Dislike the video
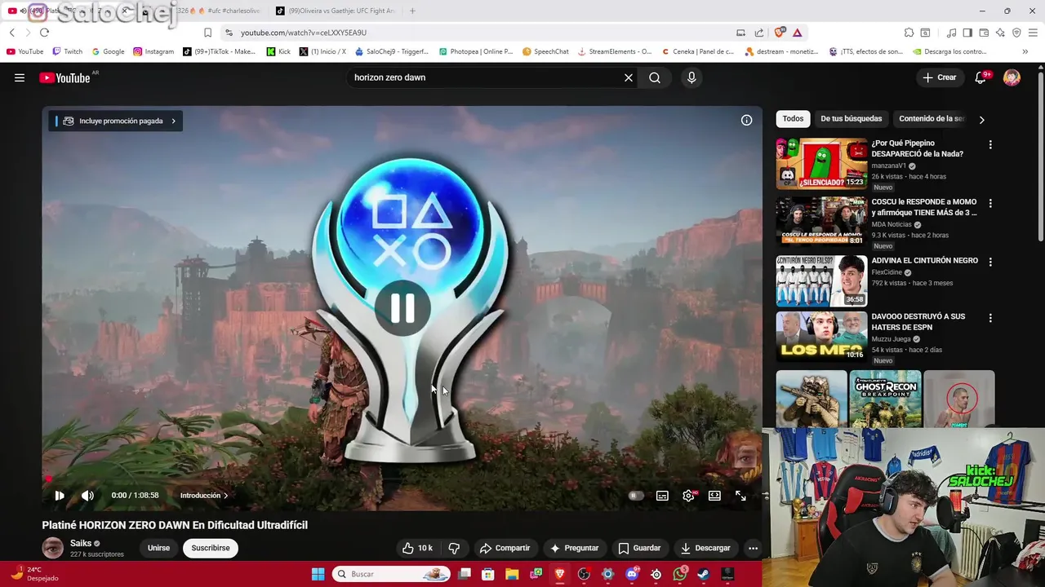 [x=455, y=548]
